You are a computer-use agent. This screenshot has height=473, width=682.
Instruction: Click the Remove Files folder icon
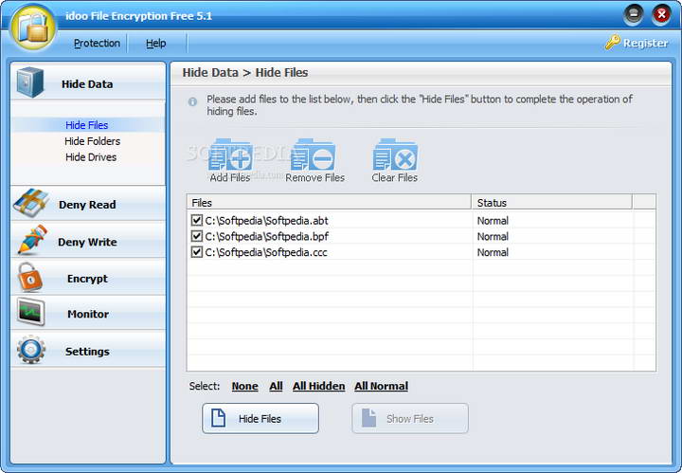[x=314, y=155]
